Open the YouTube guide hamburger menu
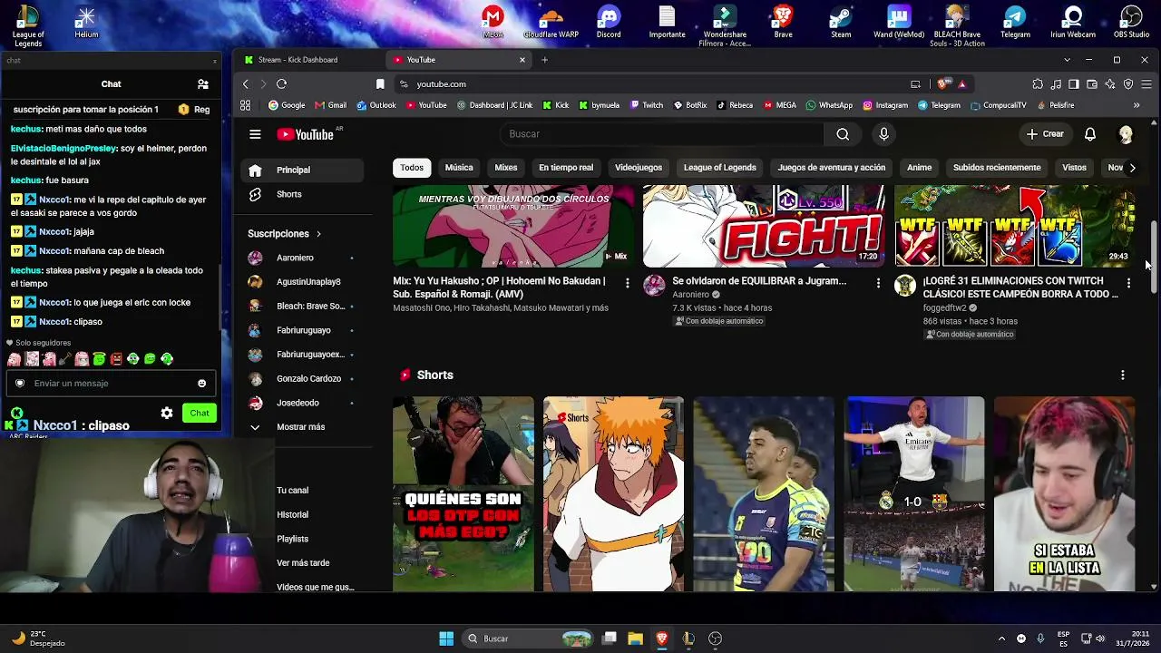 [255, 134]
